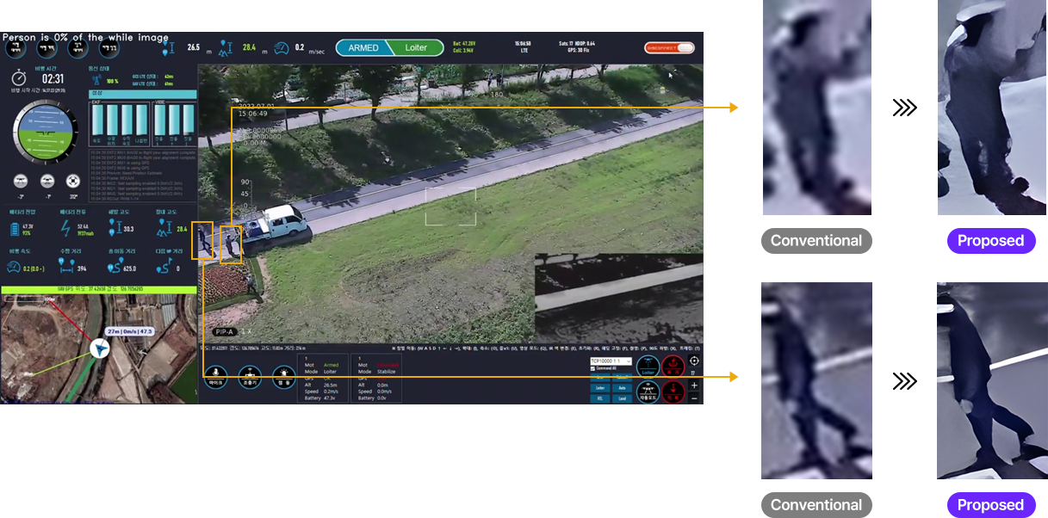Click the map center crosshair icon

(x=694, y=361)
